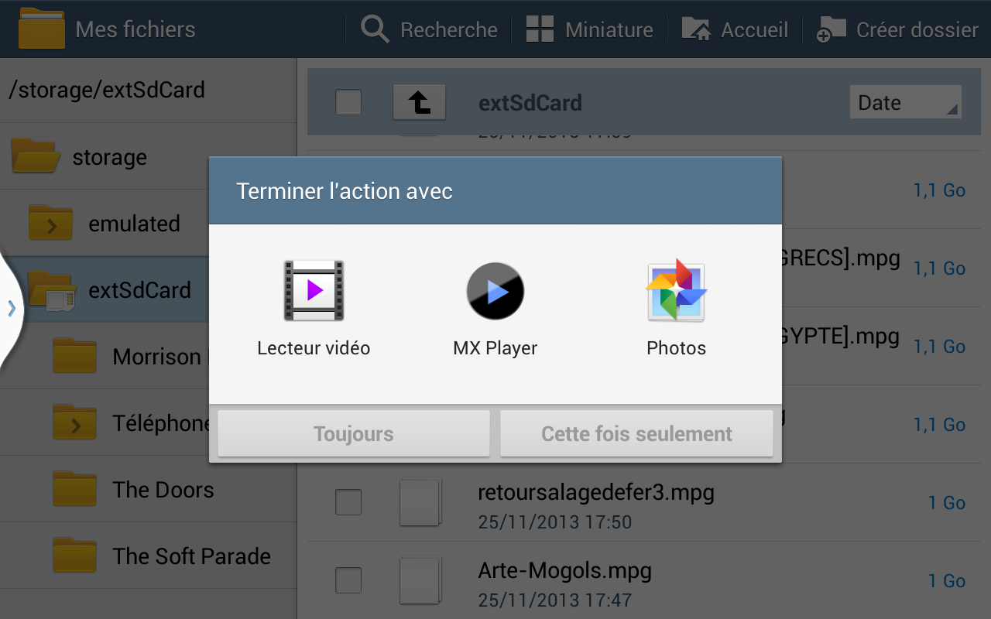Expand Téléphone folder chevron

click(x=75, y=425)
